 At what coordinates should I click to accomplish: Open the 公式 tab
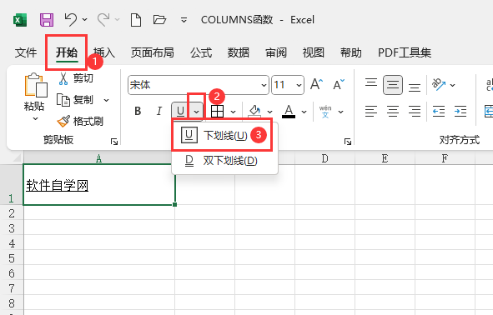coord(201,52)
